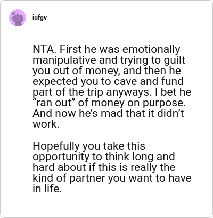Visit the iufgv user profile link

[40, 18]
